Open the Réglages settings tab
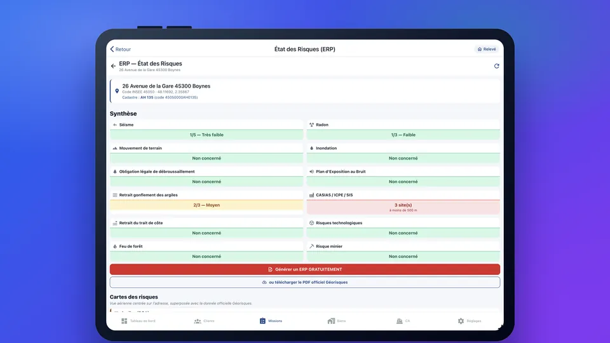Image resolution: width=610 pixels, height=343 pixels. pyautogui.click(x=470, y=321)
